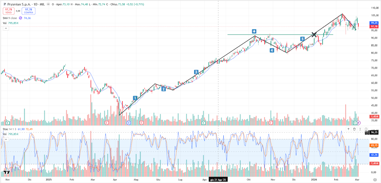Click the purple SMA refresh icon
The image size is (381, 183).
[20, 18]
